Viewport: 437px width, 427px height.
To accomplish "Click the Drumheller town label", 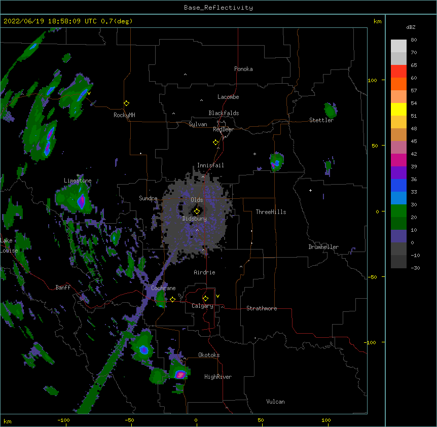I will click(323, 247).
